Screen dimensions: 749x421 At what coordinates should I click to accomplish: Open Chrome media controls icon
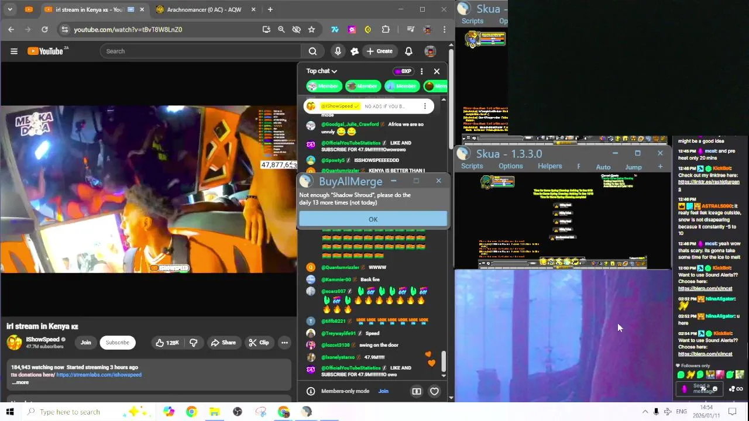(410, 29)
